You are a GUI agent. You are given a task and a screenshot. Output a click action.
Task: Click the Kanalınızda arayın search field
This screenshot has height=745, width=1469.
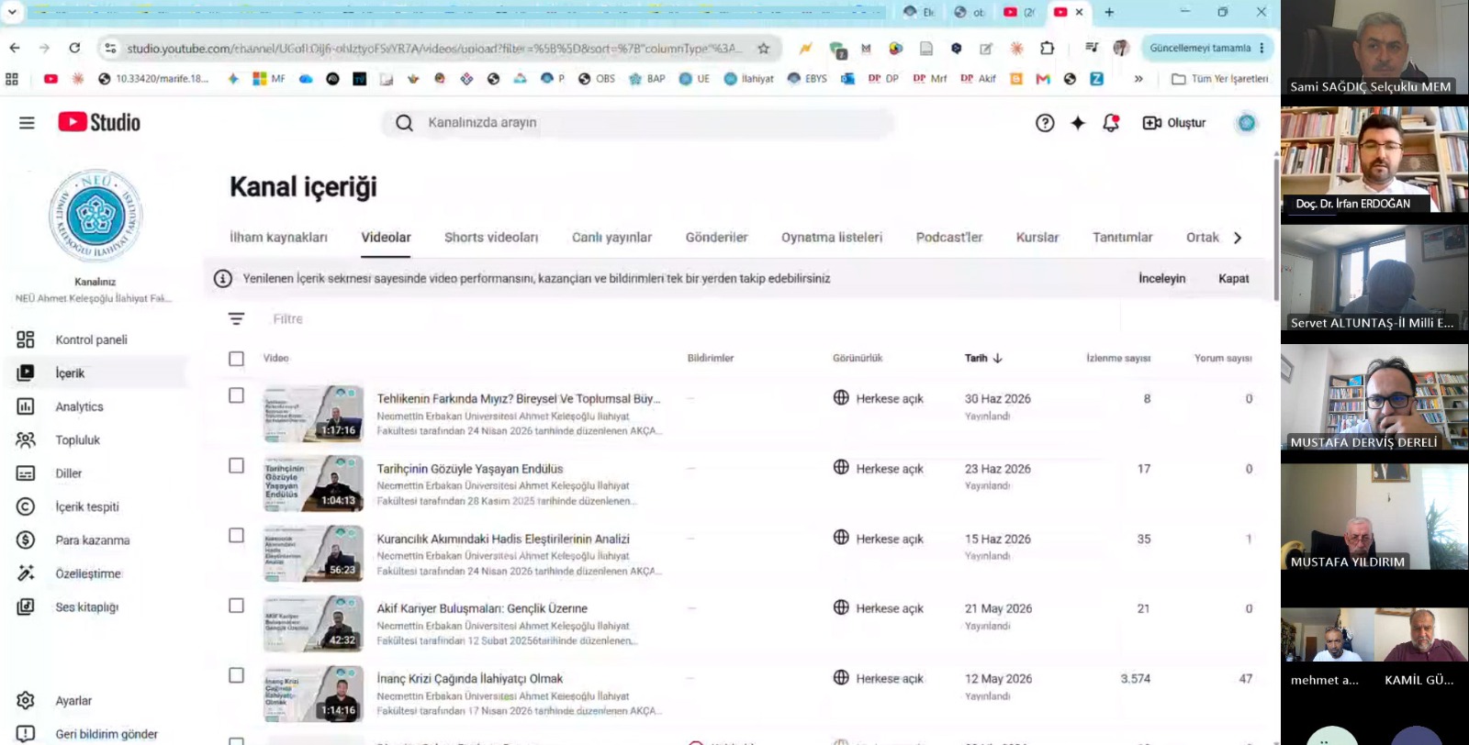(x=639, y=123)
